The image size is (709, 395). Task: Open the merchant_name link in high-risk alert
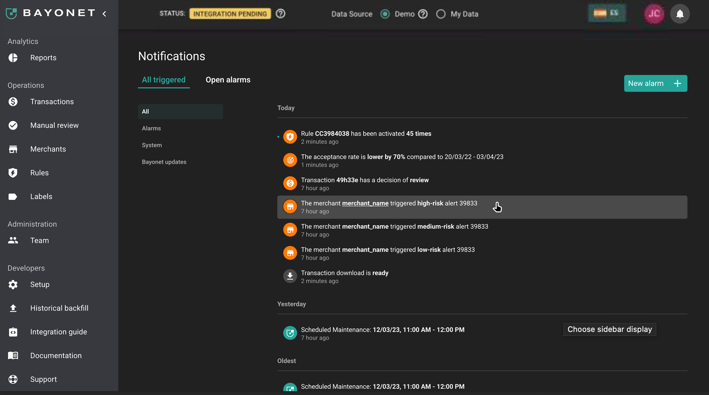(x=365, y=203)
